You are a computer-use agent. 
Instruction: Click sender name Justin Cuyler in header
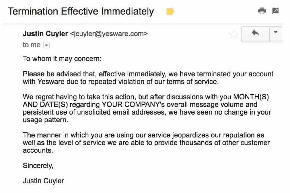[45, 34]
